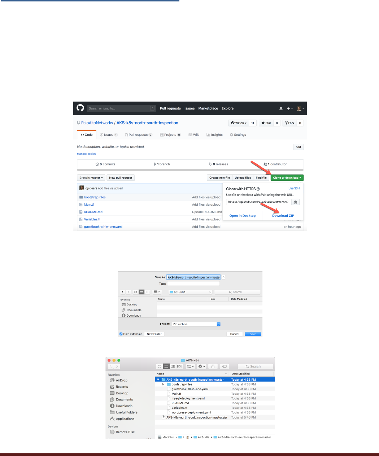Viewport: 379px width, 456px height.
Task: Switch to the Wiki tab
Action: [194, 135]
